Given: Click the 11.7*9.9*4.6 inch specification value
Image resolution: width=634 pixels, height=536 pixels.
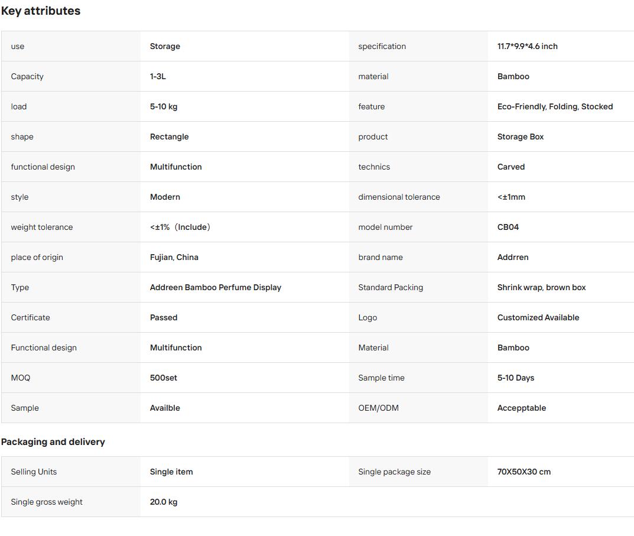Looking at the screenshot, I should tap(527, 46).
